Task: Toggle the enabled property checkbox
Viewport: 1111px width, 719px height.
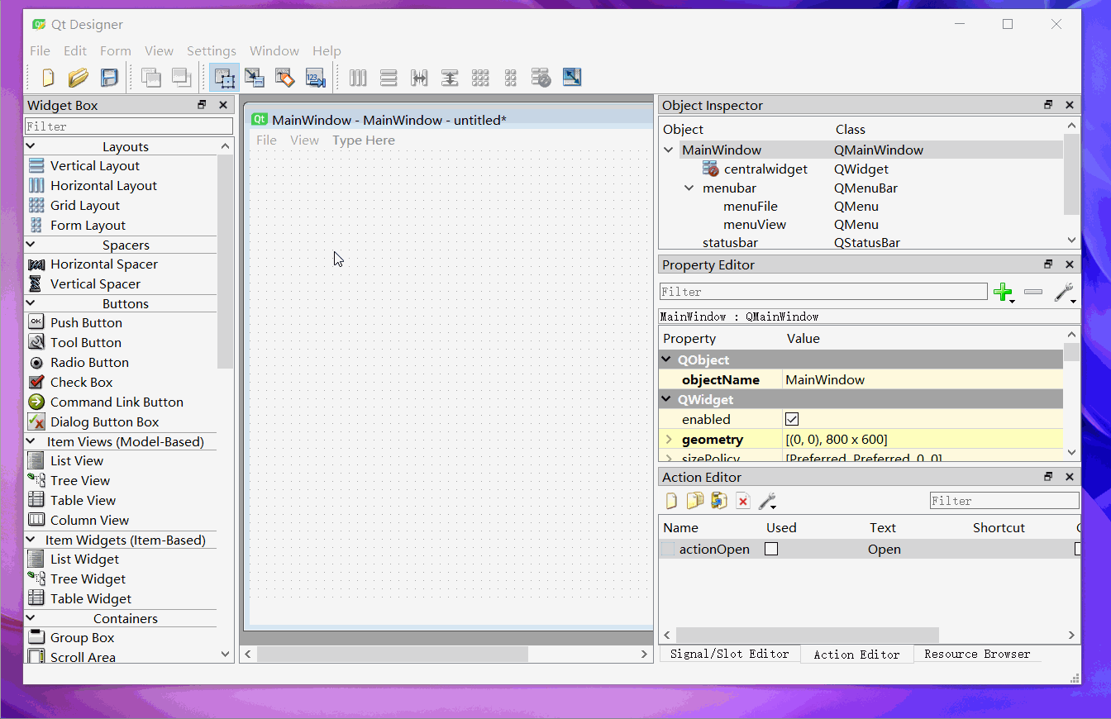Action: tap(792, 419)
